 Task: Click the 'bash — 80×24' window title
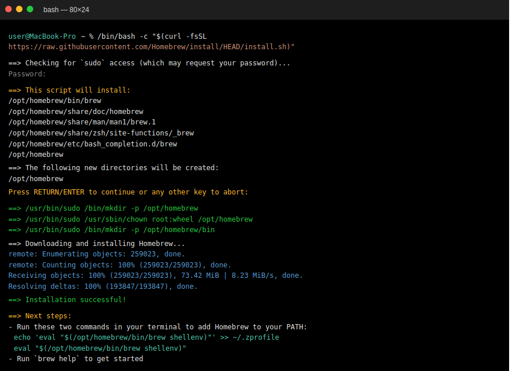pos(66,10)
